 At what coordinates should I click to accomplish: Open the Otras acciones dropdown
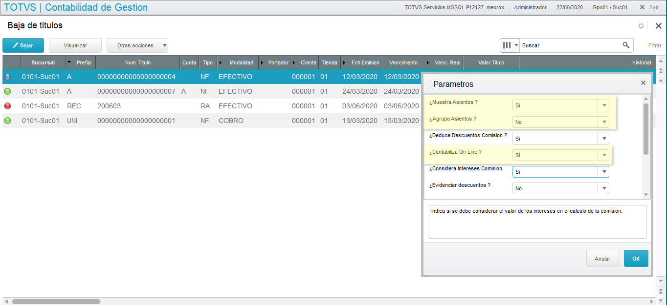pos(137,45)
